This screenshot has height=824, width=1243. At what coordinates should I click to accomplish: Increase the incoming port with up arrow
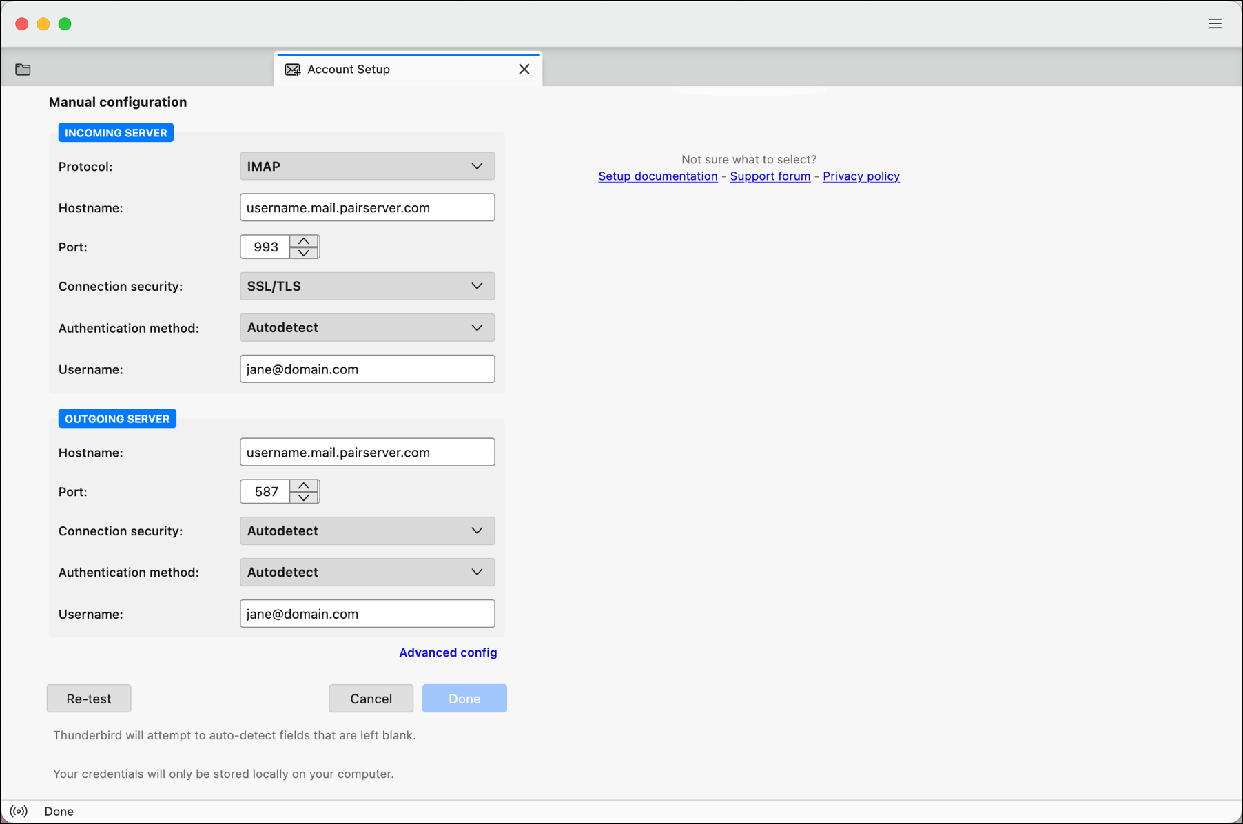(x=304, y=241)
